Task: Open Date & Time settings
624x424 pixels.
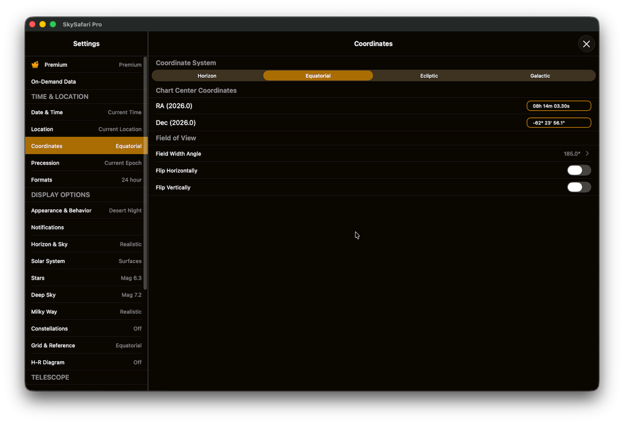Action: [x=86, y=112]
